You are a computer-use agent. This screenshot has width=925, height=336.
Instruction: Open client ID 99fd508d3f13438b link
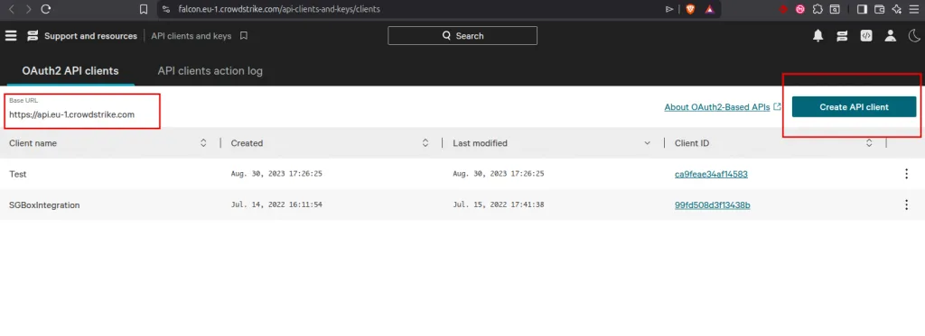(x=712, y=204)
